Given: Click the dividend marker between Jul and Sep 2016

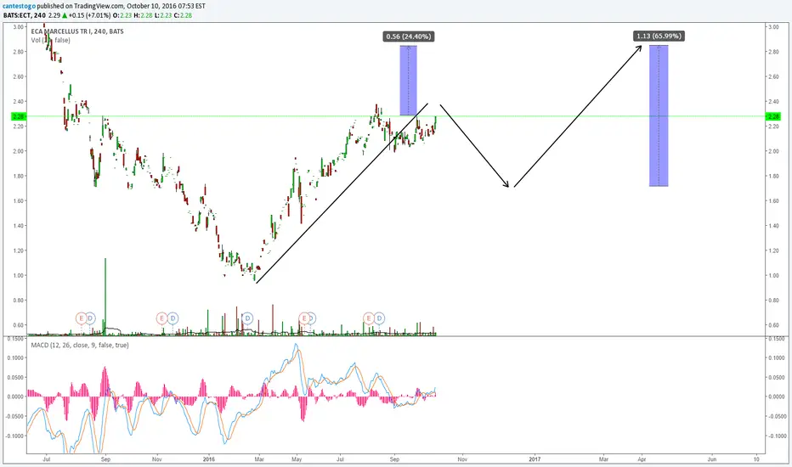Looking at the screenshot, I should click(x=379, y=318).
